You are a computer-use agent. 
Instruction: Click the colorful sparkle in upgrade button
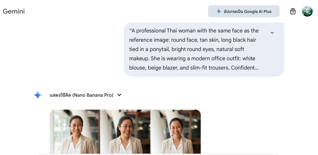[x=219, y=11]
